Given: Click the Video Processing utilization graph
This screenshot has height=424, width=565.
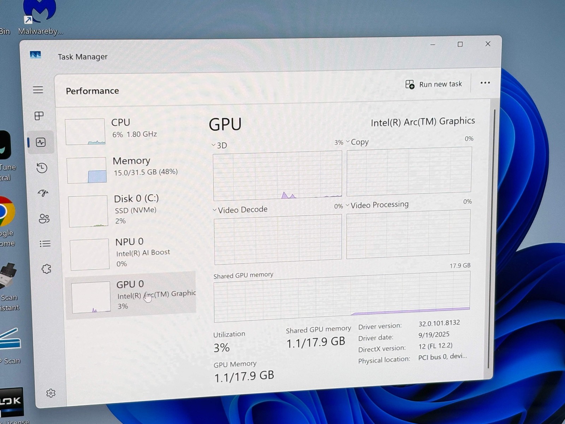Looking at the screenshot, I should [408, 234].
